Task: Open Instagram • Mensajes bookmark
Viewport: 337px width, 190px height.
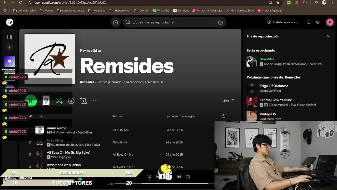Action: (x=207, y=11)
